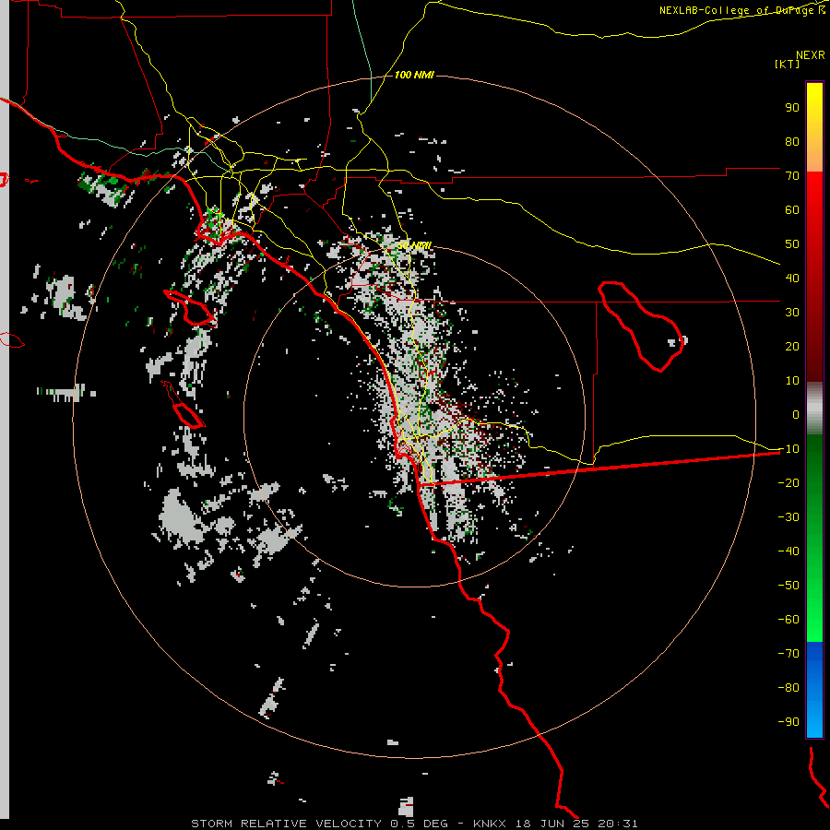Click the 50 NMI range ring label
Viewport: 830px width, 830px height.
point(414,245)
